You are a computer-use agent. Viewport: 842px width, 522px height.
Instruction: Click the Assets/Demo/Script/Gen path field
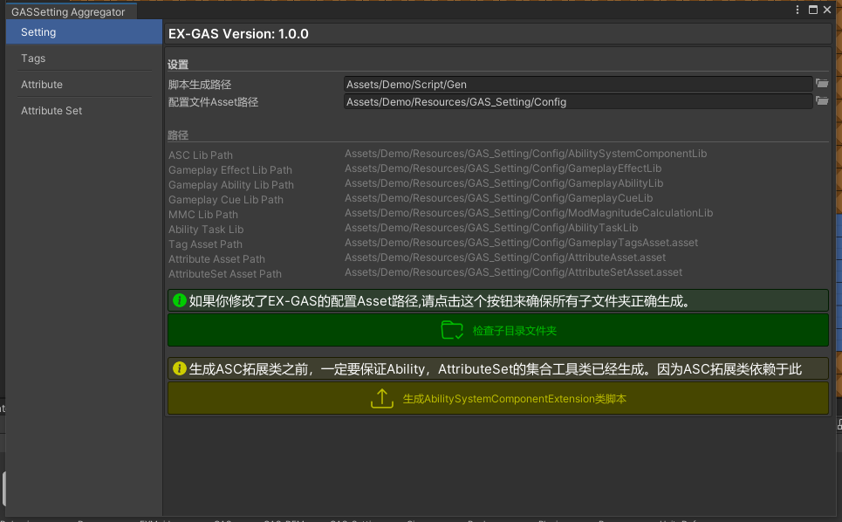(x=577, y=84)
